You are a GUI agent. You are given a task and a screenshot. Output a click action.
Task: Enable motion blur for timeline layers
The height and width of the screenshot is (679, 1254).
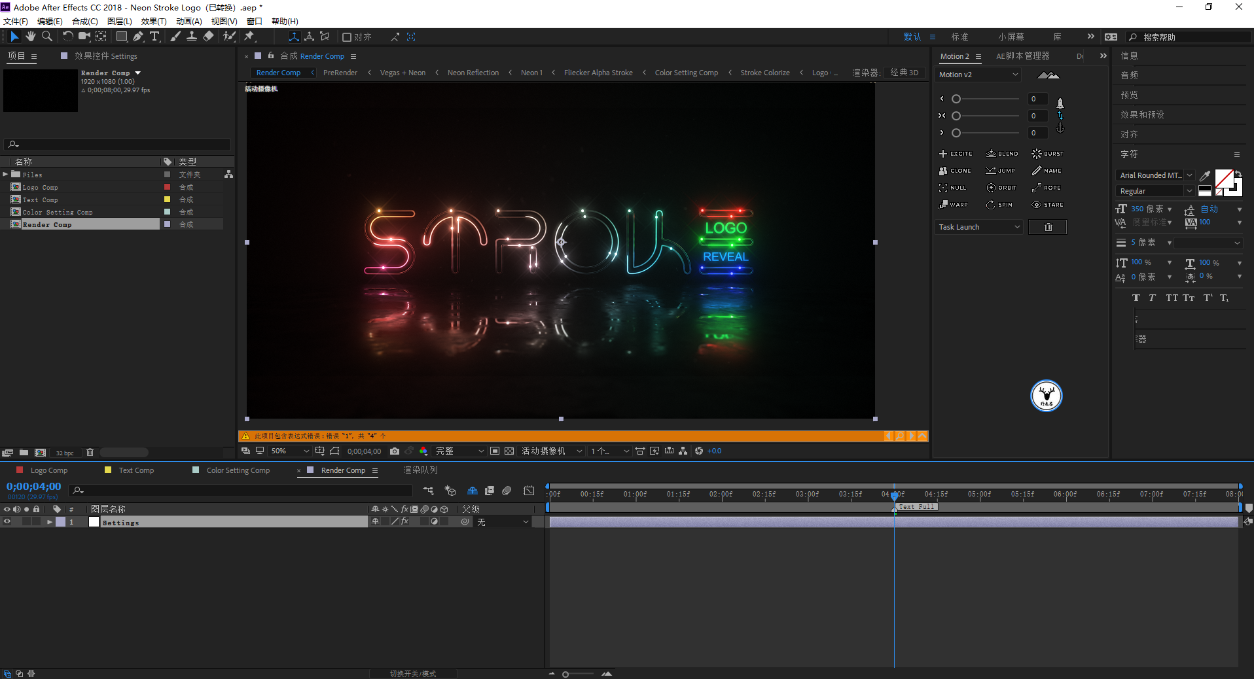click(507, 491)
